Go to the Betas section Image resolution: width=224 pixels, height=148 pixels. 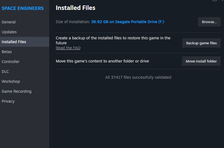pos(7,52)
